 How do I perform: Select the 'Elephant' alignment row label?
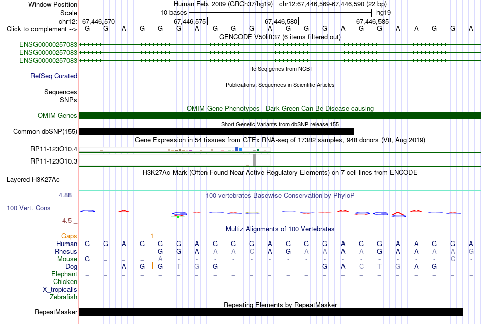(64, 274)
